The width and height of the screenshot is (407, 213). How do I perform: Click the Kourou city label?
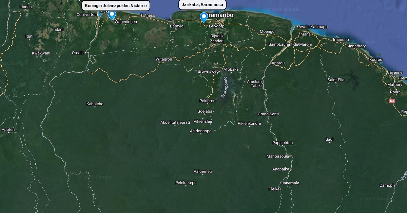pyautogui.click(x=376, y=60)
